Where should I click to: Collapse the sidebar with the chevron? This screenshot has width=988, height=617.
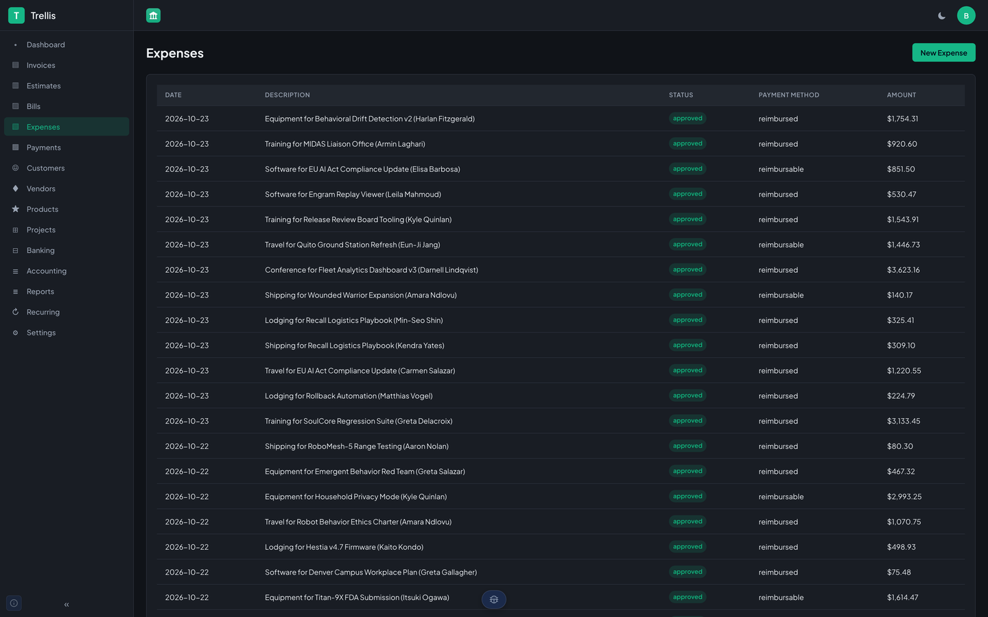(x=67, y=605)
